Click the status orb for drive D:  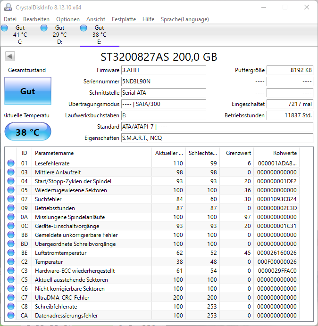click(44, 28)
